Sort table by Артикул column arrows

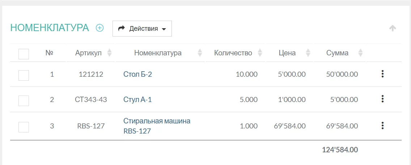pos(110,53)
